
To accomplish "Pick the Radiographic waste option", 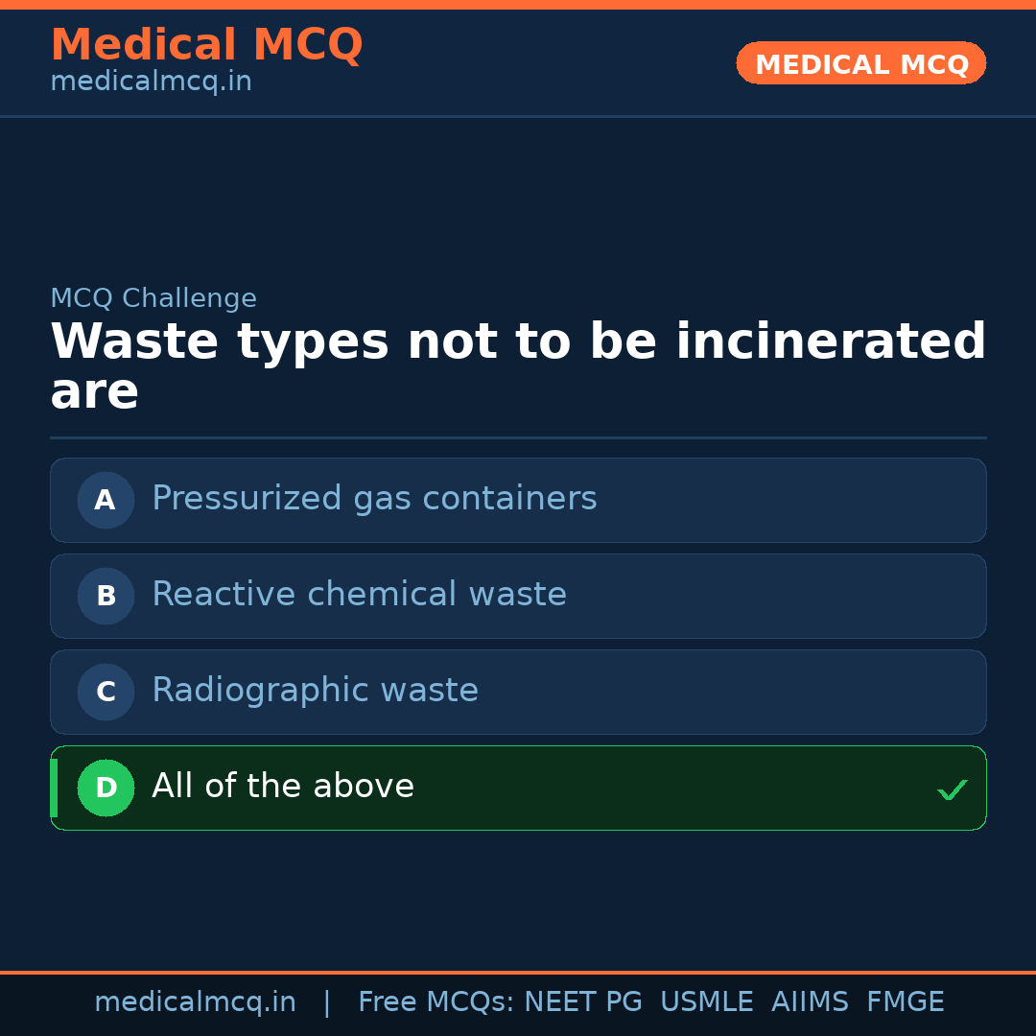I will (x=315, y=691).
